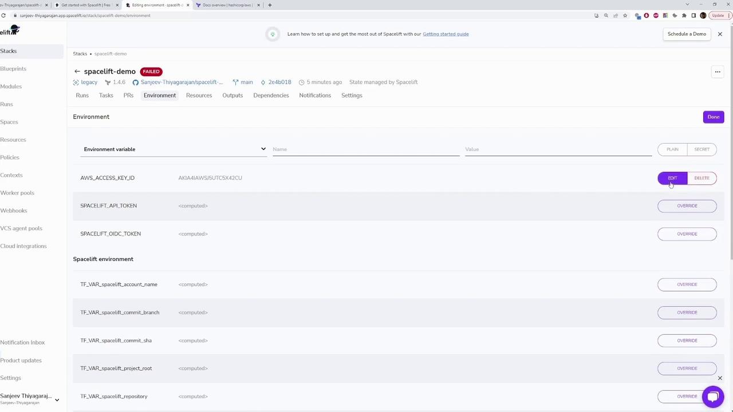Image resolution: width=733 pixels, height=412 pixels.
Task: Open a new browser tab
Action: (270, 5)
